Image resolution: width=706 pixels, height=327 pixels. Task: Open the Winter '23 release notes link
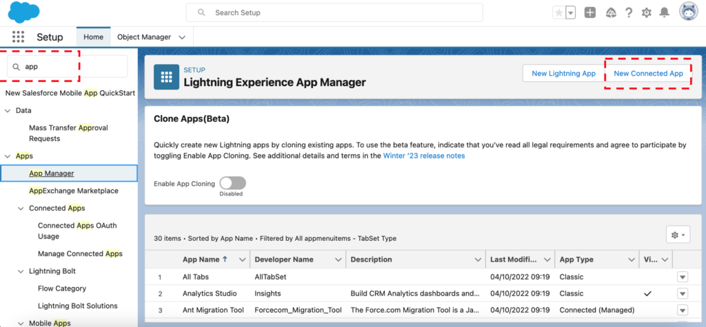424,156
